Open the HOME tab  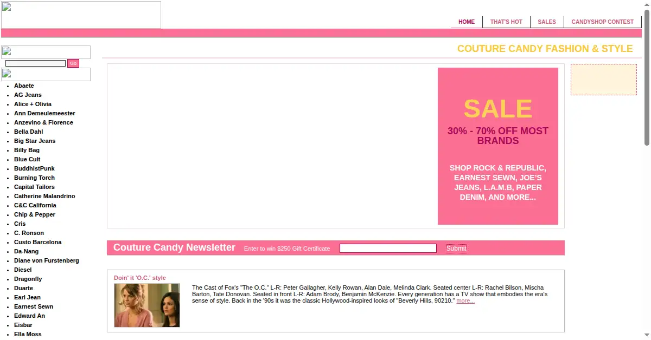pyautogui.click(x=467, y=22)
